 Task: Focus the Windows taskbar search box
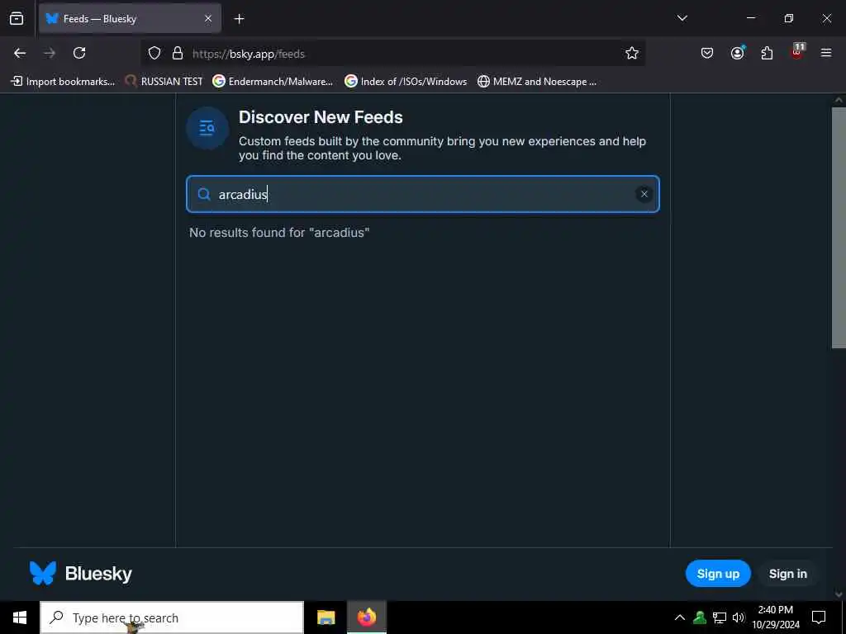[x=172, y=617]
